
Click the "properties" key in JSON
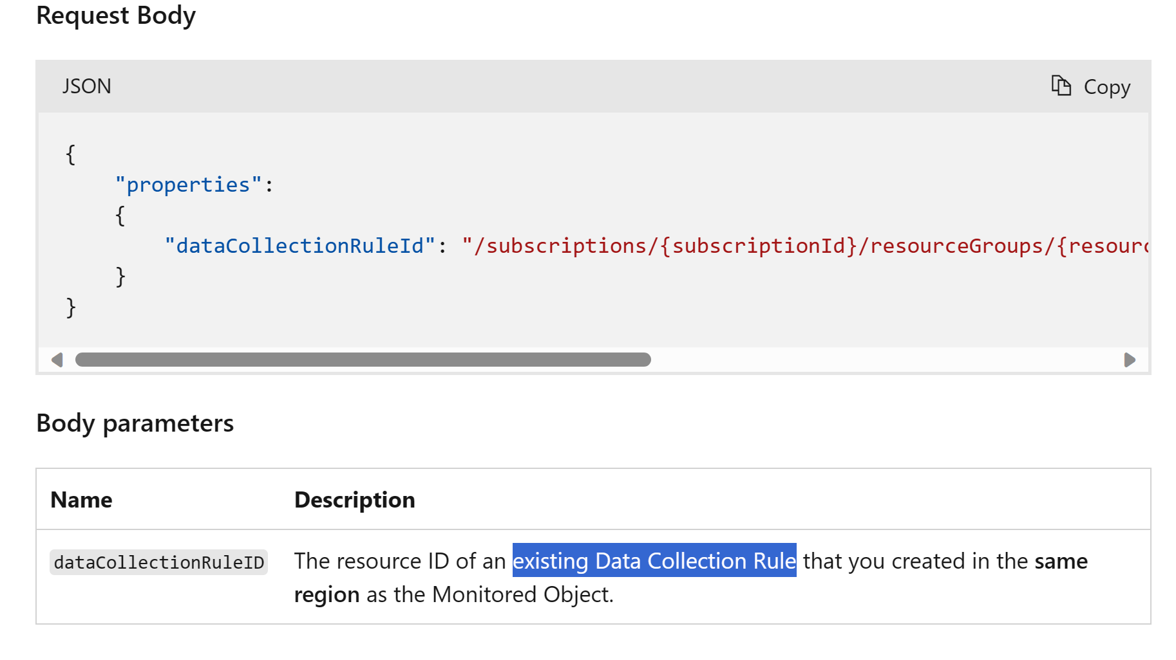(x=188, y=185)
